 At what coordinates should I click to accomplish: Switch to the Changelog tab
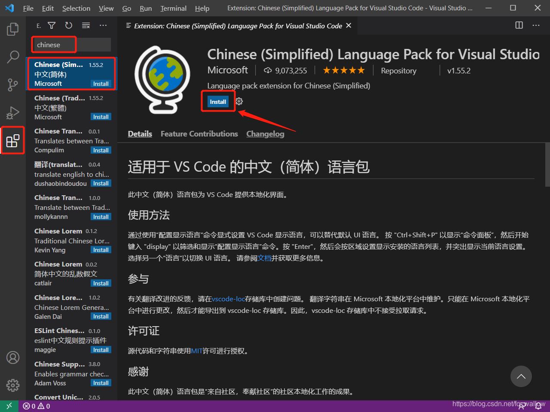(265, 133)
